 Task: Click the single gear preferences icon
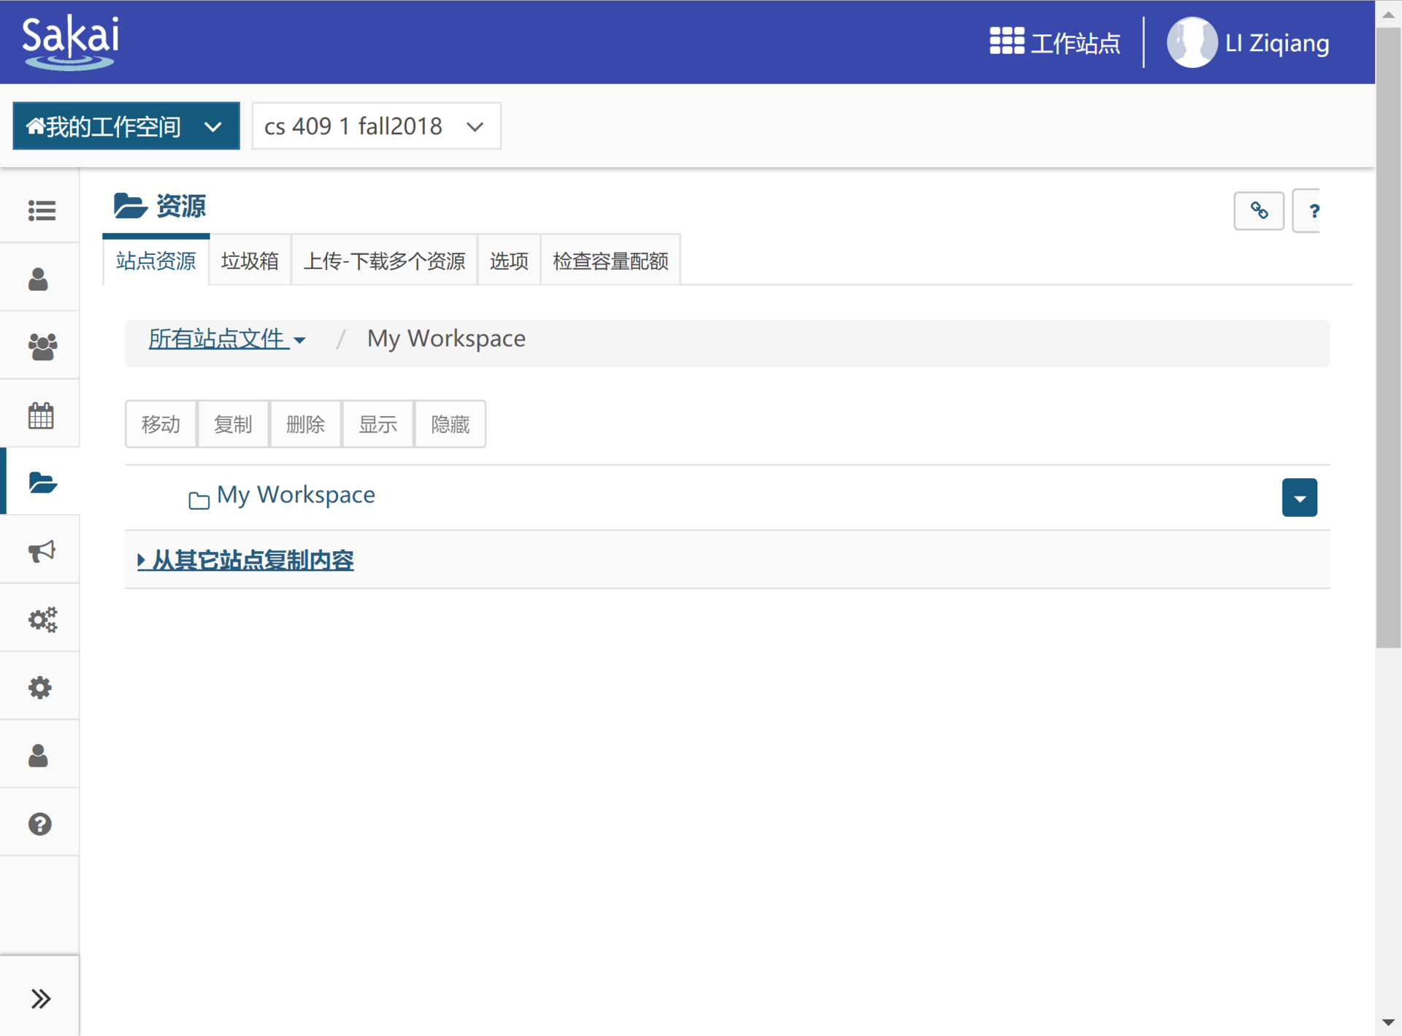click(41, 687)
